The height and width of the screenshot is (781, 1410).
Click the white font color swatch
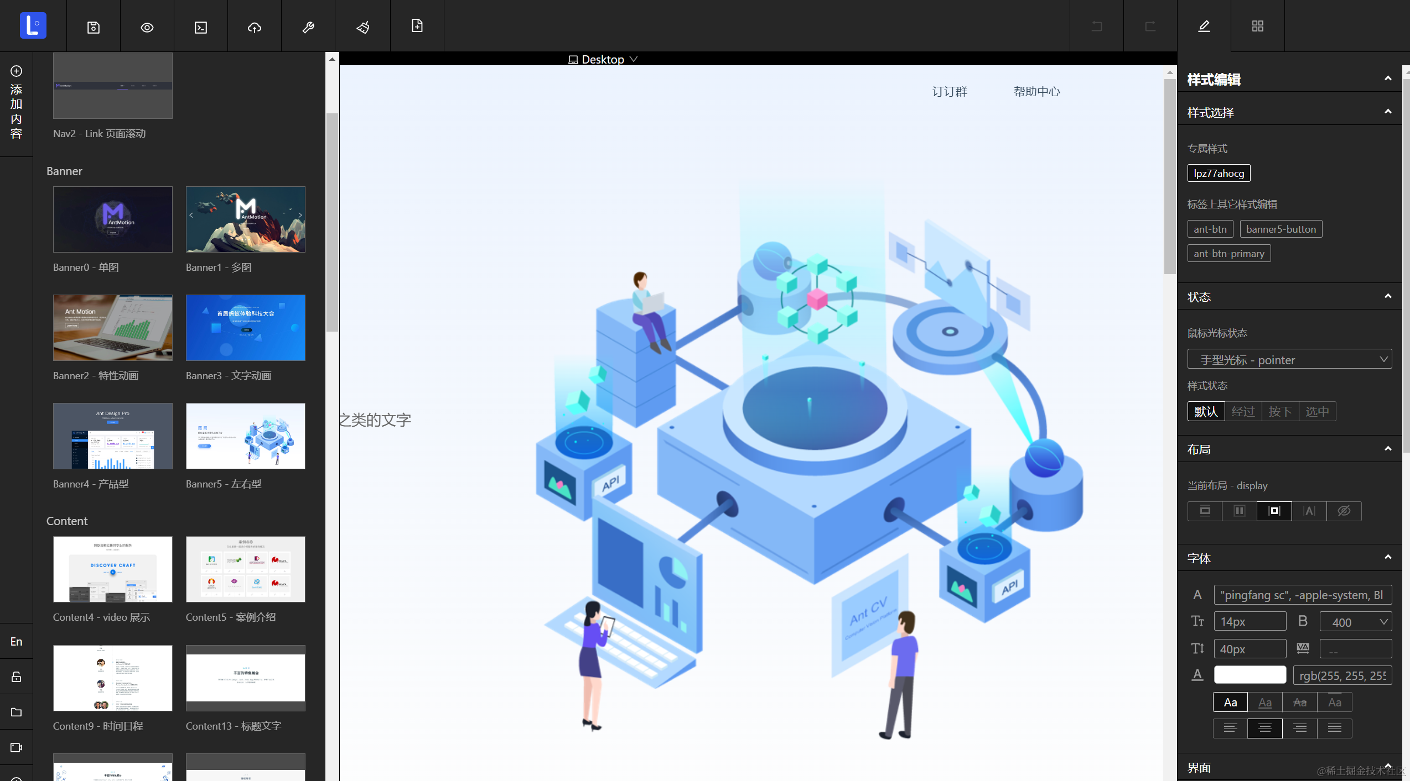(x=1250, y=675)
